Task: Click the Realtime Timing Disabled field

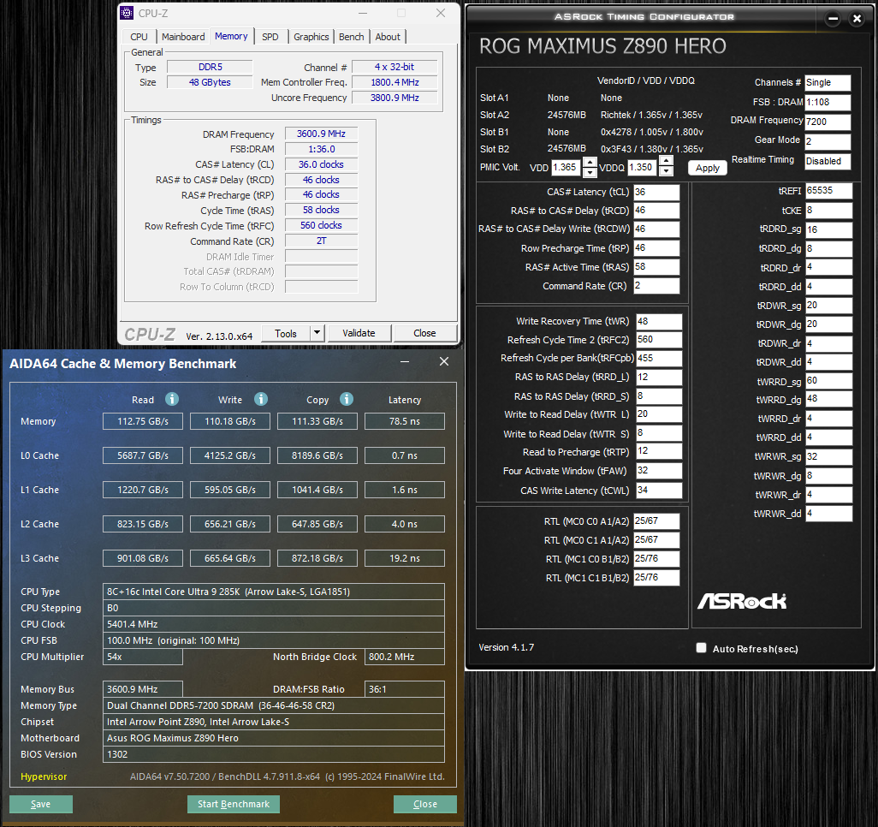Action: (x=828, y=161)
